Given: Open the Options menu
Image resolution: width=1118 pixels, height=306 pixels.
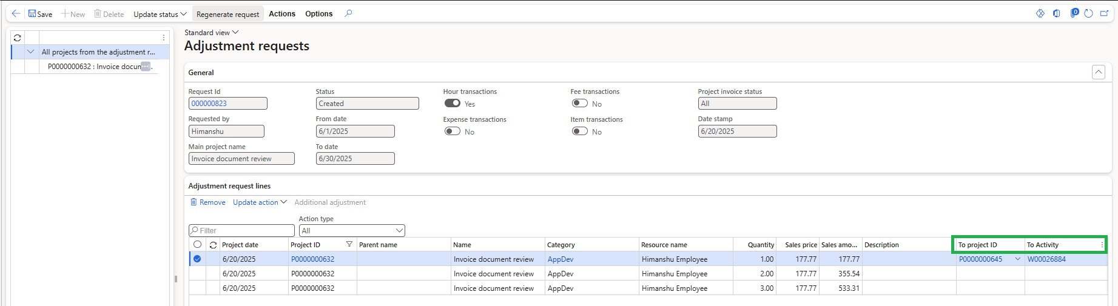Looking at the screenshot, I should pyautogui.click(x=318, y=14).
